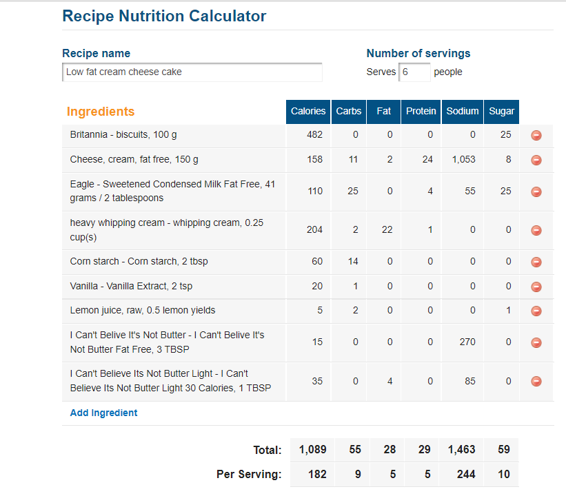The image size is (566, 496).
Task: Click the Protein column header
Action: pyautogui.click(x=421, y=112)
